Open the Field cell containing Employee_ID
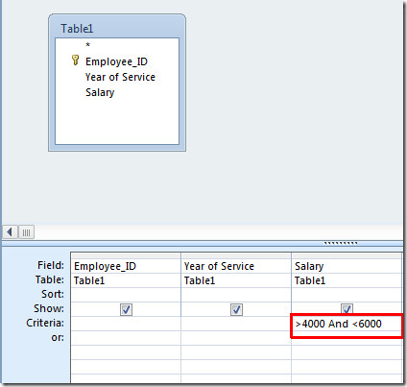This screenshot has width=407, height=387. coord(126,266)
